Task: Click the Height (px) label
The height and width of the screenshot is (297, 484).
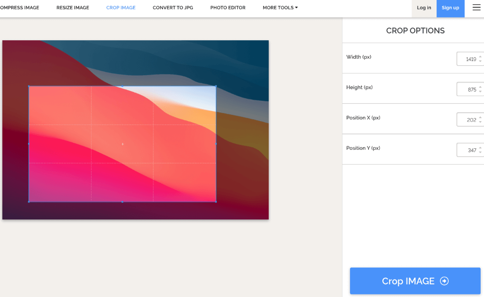Action: coord(359,87)
